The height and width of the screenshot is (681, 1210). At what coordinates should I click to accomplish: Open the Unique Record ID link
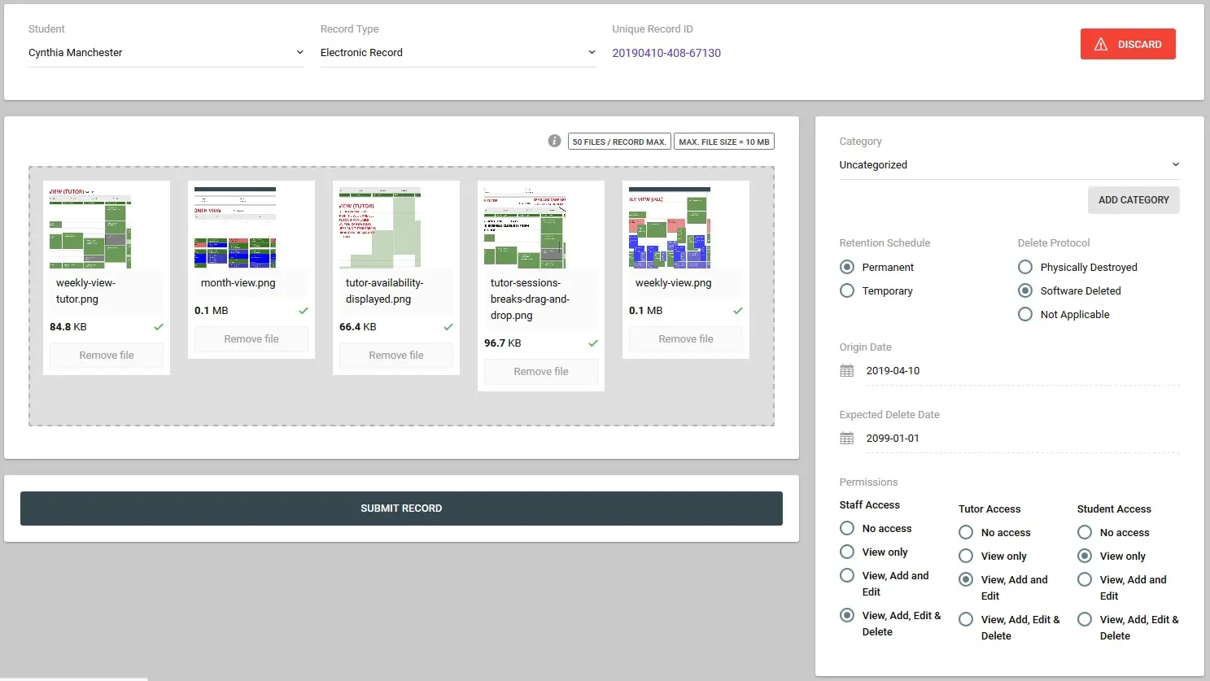[666, 53]
